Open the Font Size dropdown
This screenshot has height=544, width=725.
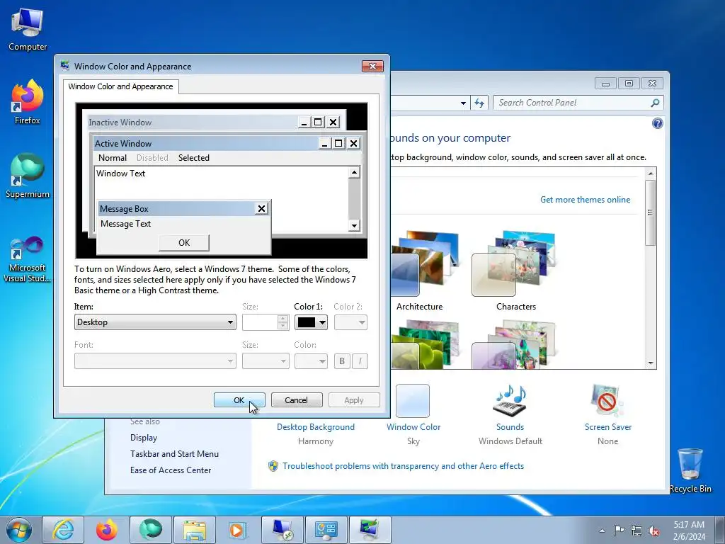tap(266, 361)
